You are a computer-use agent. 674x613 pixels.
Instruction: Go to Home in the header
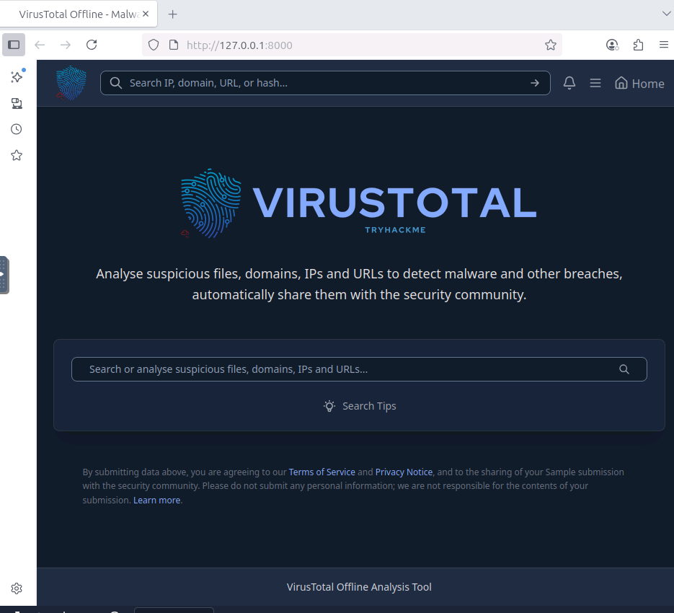(639, 83)
